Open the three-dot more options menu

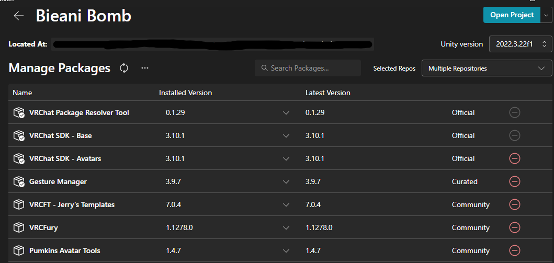(145, 68)
